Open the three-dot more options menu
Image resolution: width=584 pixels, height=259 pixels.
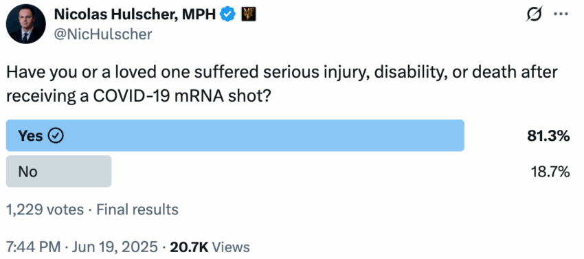561,14
